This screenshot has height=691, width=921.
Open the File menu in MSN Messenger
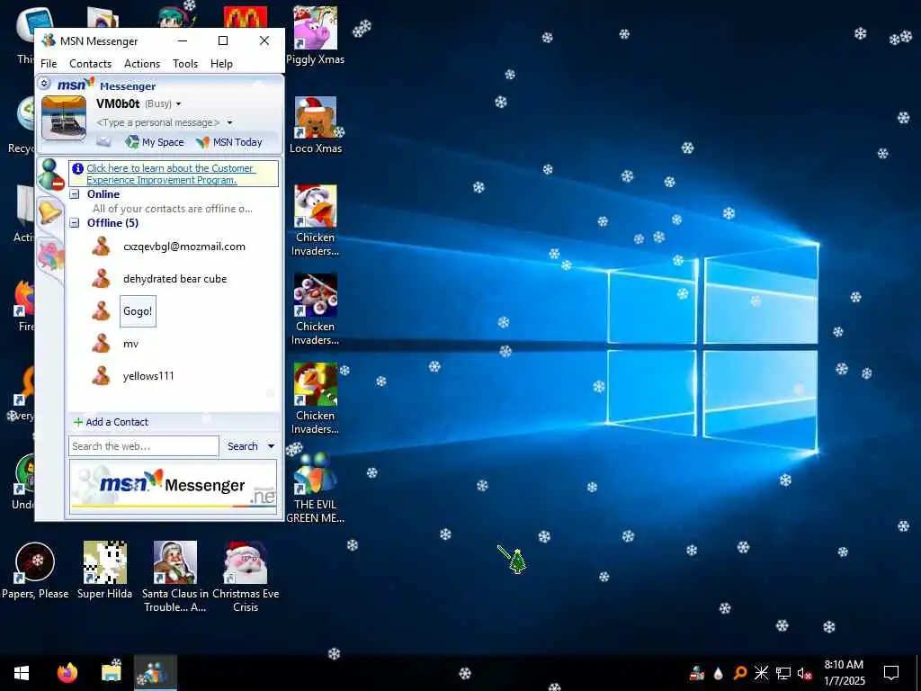pyautogui.click(x=49, y=64)
